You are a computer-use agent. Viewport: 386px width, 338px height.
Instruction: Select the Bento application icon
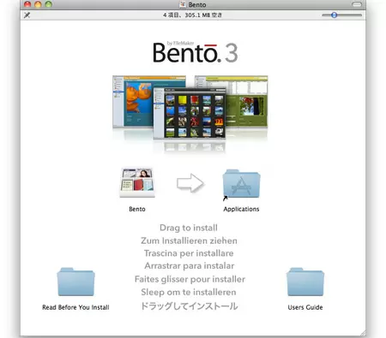coord(137,182)
